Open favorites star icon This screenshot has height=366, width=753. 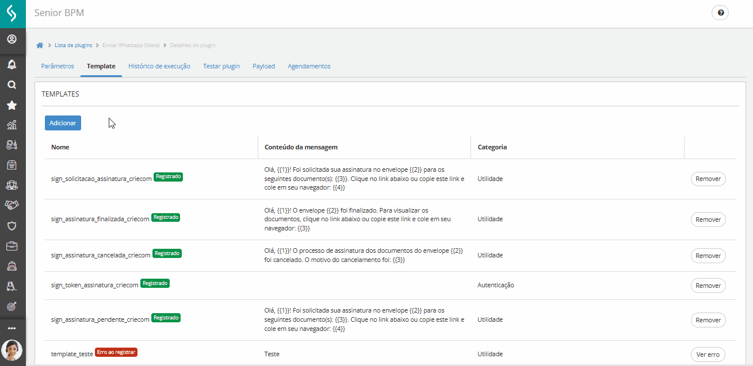(12, 105)
